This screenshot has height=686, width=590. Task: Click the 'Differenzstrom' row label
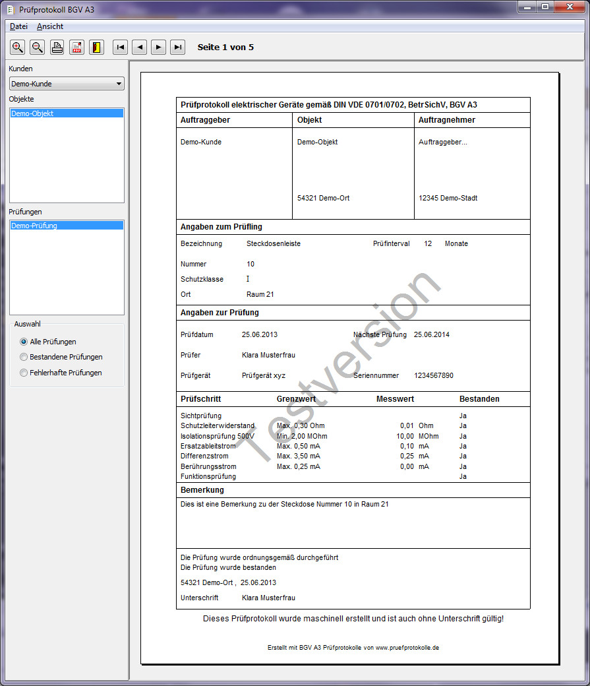[x=204, y=456]
